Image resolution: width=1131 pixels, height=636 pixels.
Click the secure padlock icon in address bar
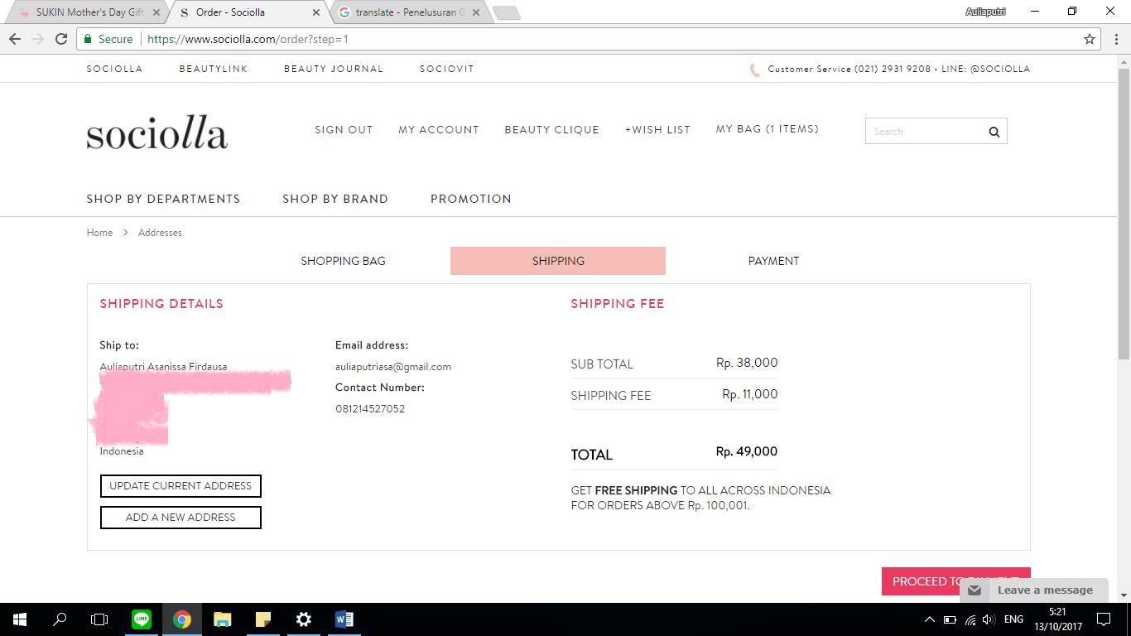pyautogui.click(x=88, y=39)
